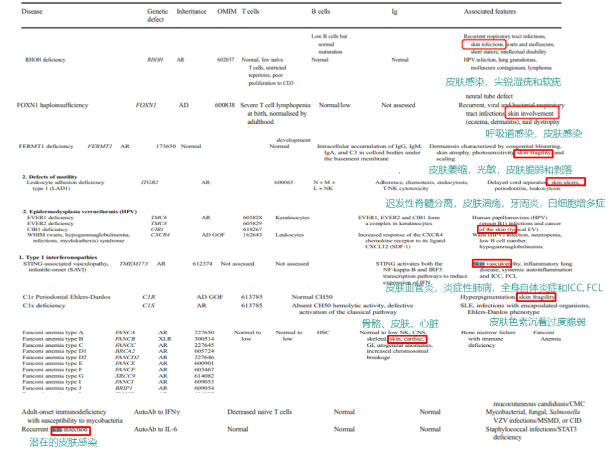Click the TMEM173 gene symbol
The image size is (616, 454).
click(x=133, y=264)
